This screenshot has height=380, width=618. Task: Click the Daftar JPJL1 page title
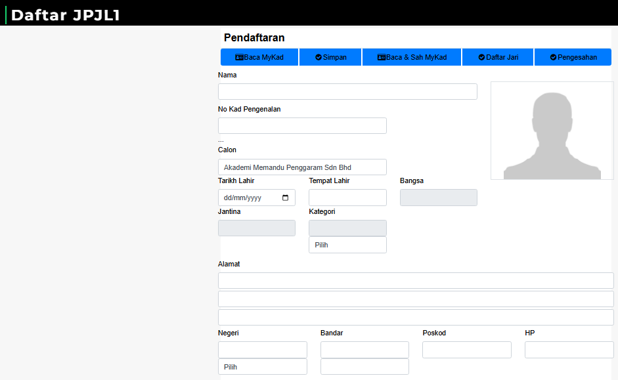pyautogui.click(x=66, y=15)
